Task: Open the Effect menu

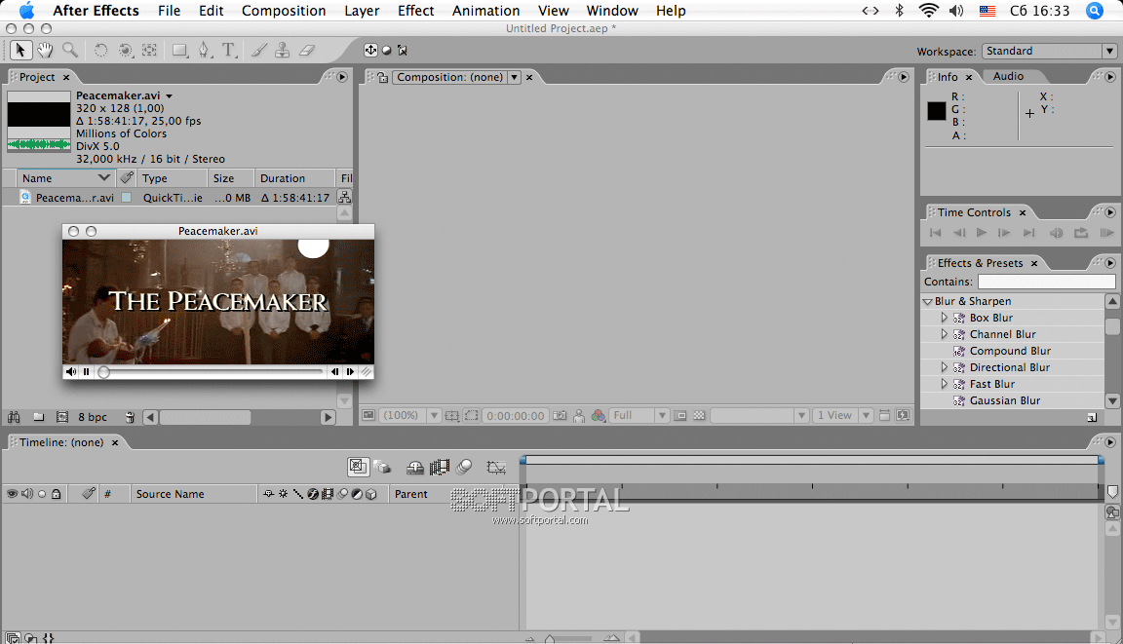Action: 416,11
